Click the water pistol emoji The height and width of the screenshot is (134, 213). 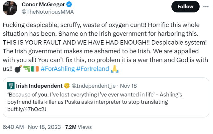27,69
